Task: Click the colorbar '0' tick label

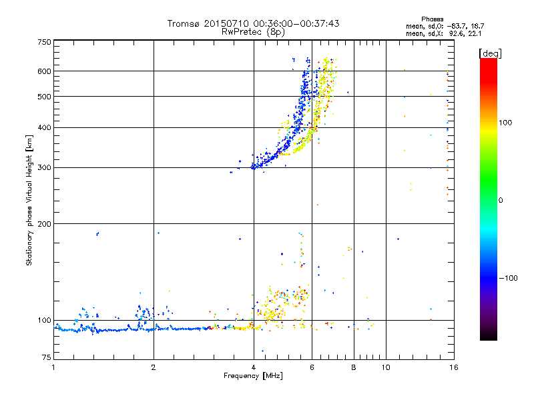Action: tap(501, 201)
